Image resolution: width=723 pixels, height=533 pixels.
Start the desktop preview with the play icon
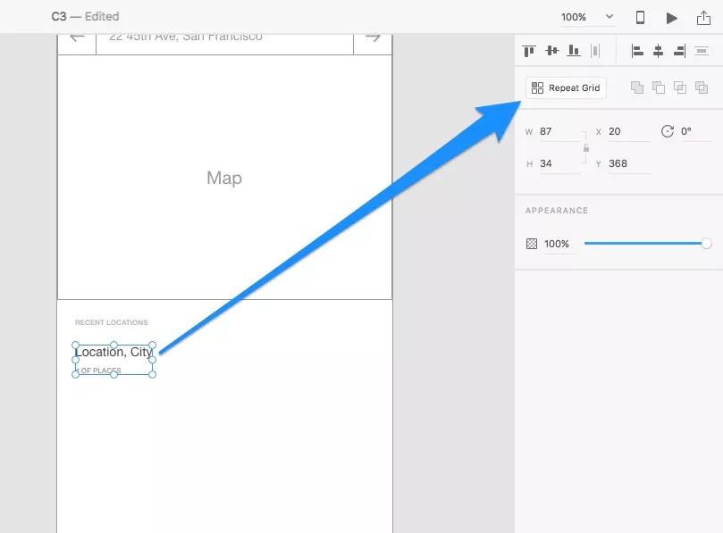[672, 16]
